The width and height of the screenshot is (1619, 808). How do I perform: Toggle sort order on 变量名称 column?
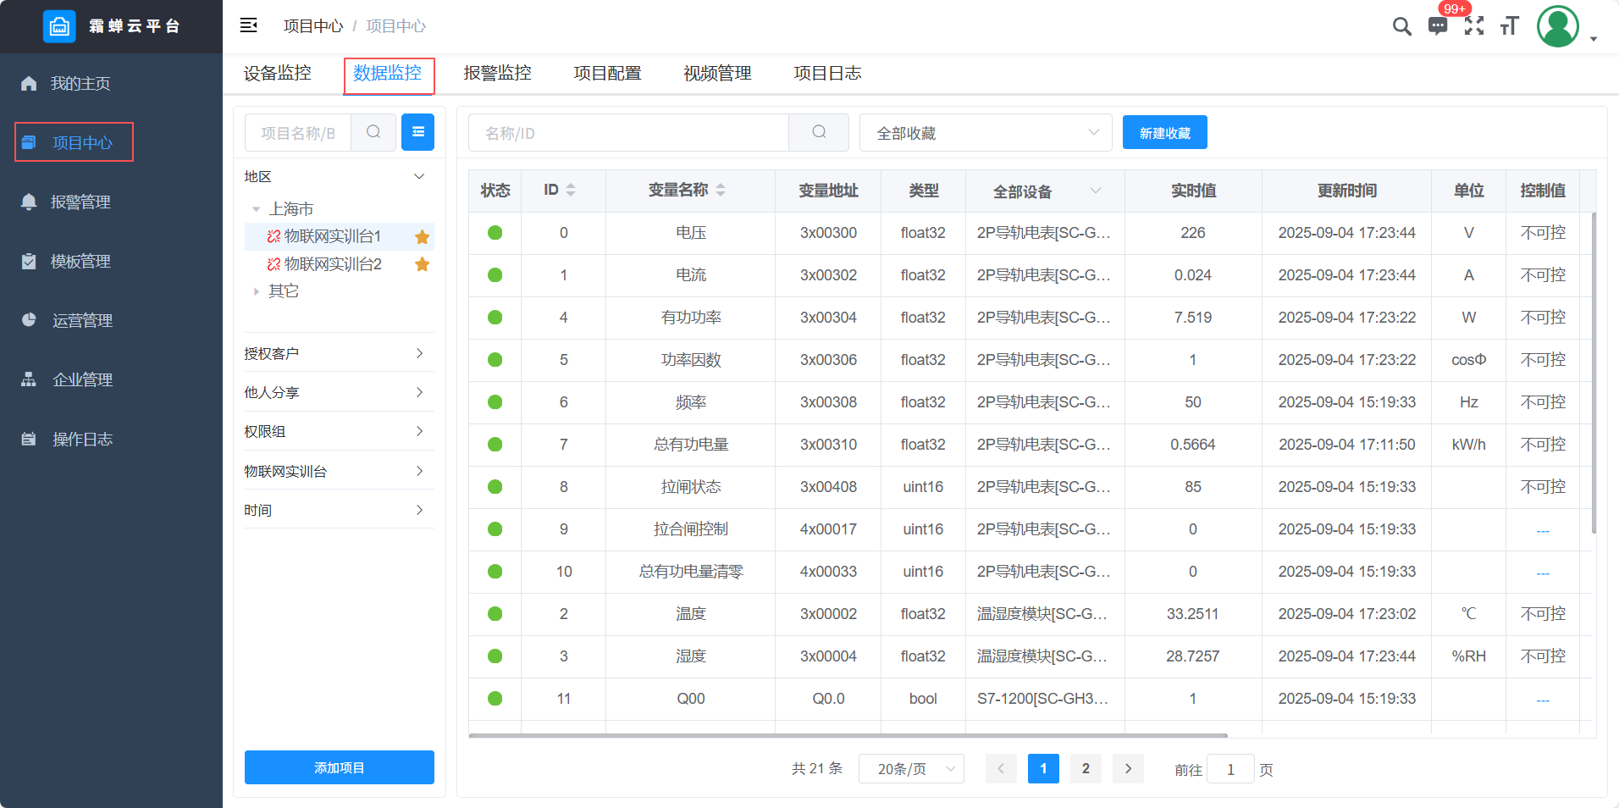pyautogui.click(x=721, y=191)
